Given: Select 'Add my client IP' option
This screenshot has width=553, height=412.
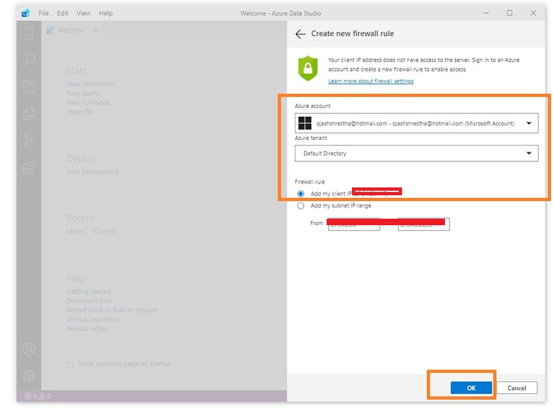Looking at the screenshot, I should pos(300,193).
